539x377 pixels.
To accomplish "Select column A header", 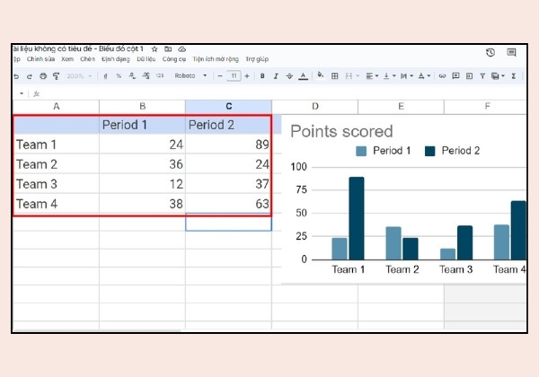I will [56, 107].
